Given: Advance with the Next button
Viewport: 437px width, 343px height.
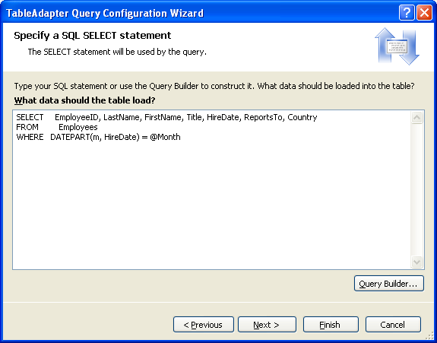Looking at the screenshot, I should [x=267, y=325].
